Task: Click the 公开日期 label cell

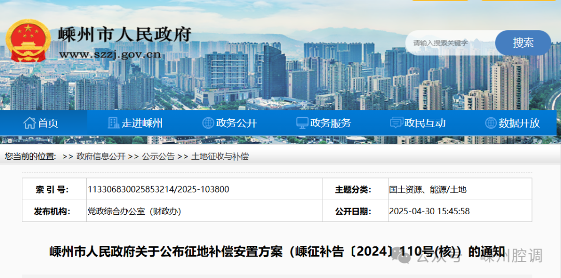Action: coord(356,211)
